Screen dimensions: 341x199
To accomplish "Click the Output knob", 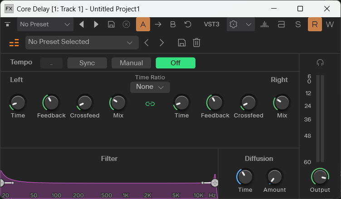I will pos(320,177).
